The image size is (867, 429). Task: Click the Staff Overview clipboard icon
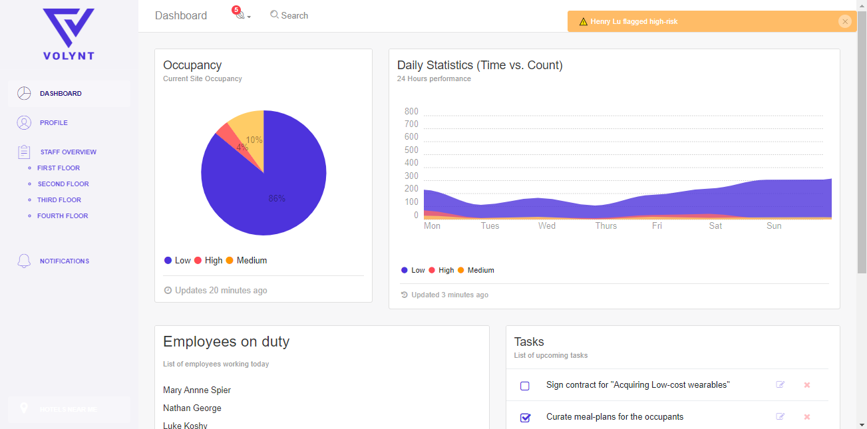24,152
